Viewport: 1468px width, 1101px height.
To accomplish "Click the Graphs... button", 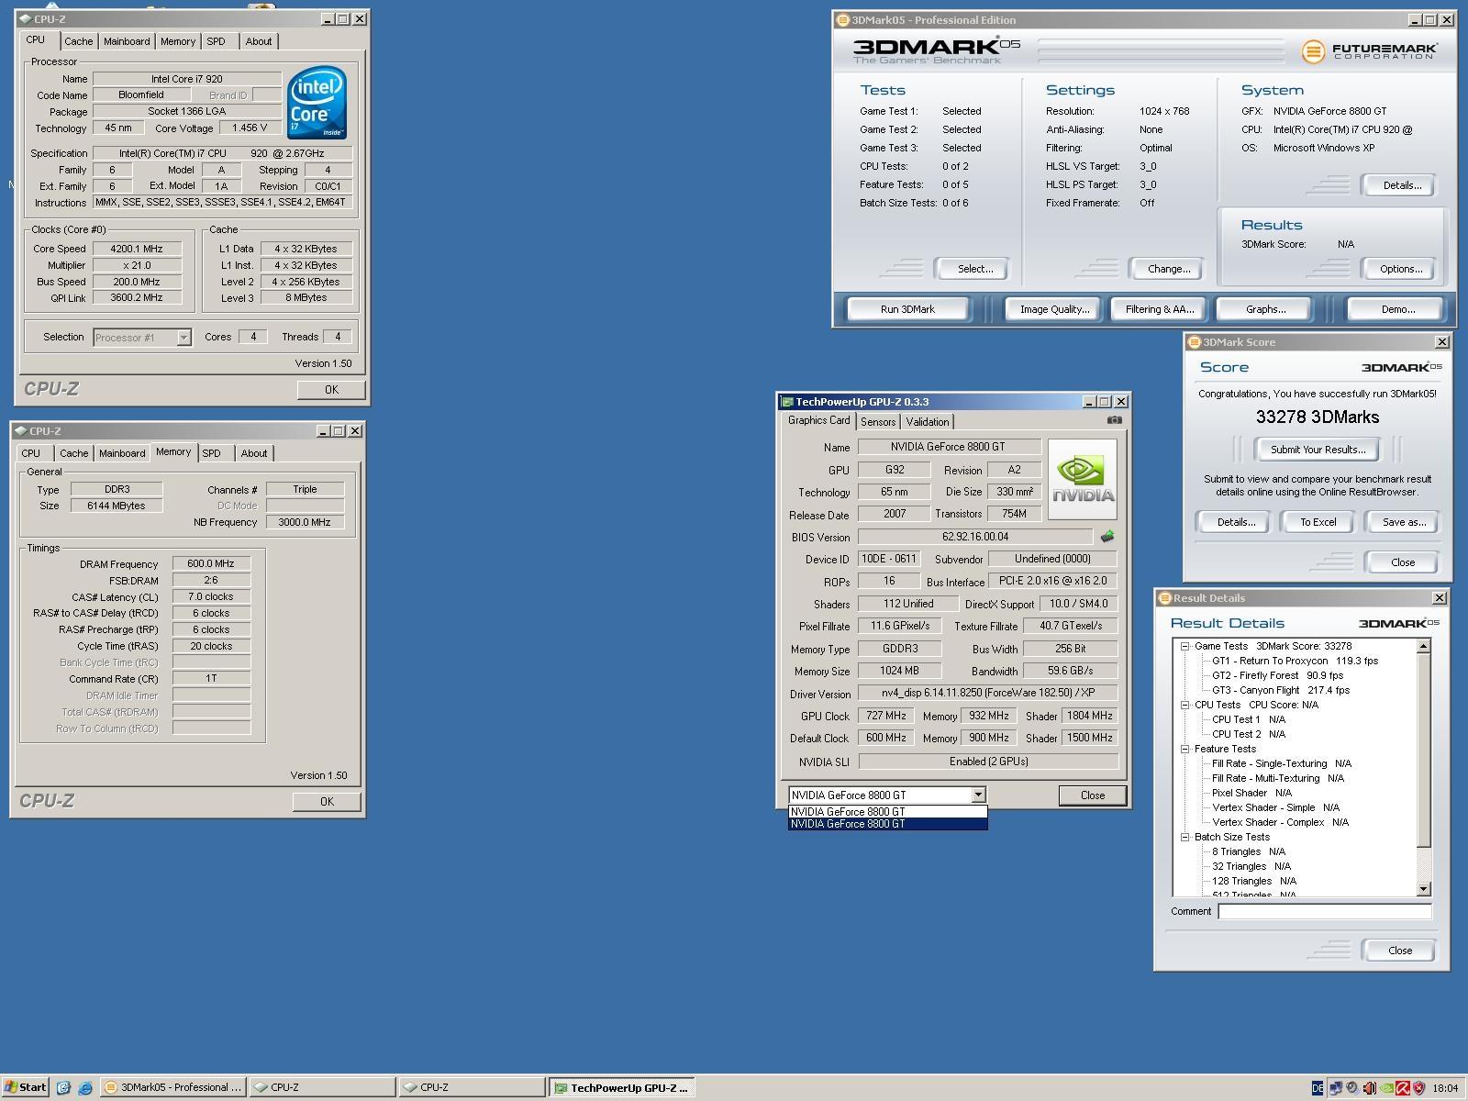I will click(1265, 309).
